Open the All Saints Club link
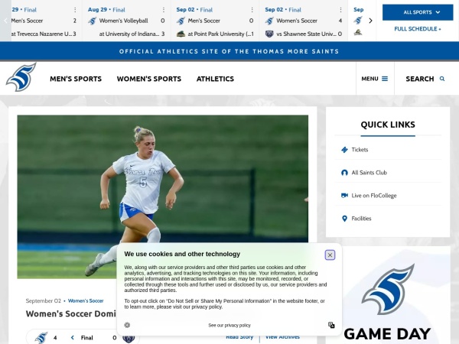 coord(369,173)
